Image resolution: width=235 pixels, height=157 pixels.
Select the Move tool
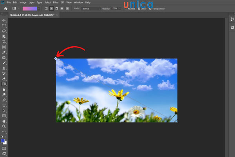[4, 20]
